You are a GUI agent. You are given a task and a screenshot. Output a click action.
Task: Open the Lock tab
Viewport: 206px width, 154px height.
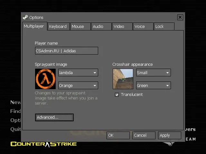164,26
